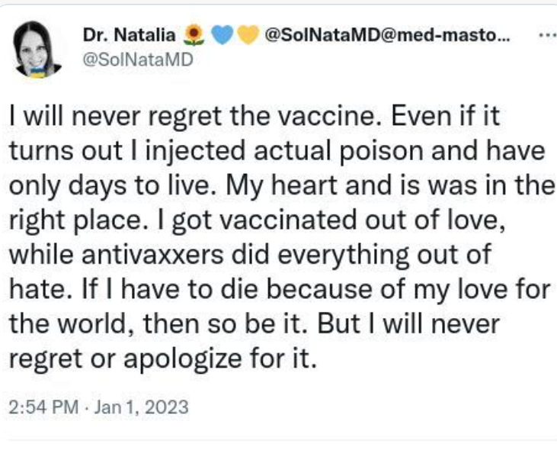Click the sunflower emoji beside the name
Screen dimensions: 557x453
point(195,35)
